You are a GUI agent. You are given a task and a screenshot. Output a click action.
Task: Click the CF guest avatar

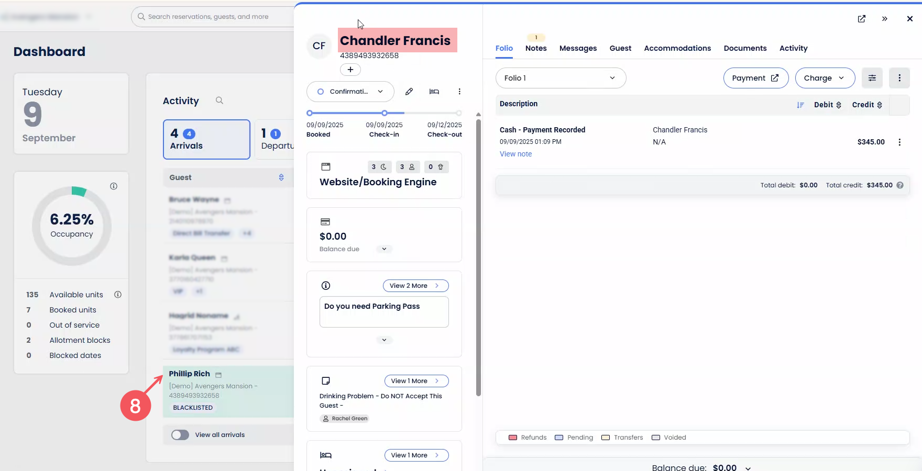point(319,46)
